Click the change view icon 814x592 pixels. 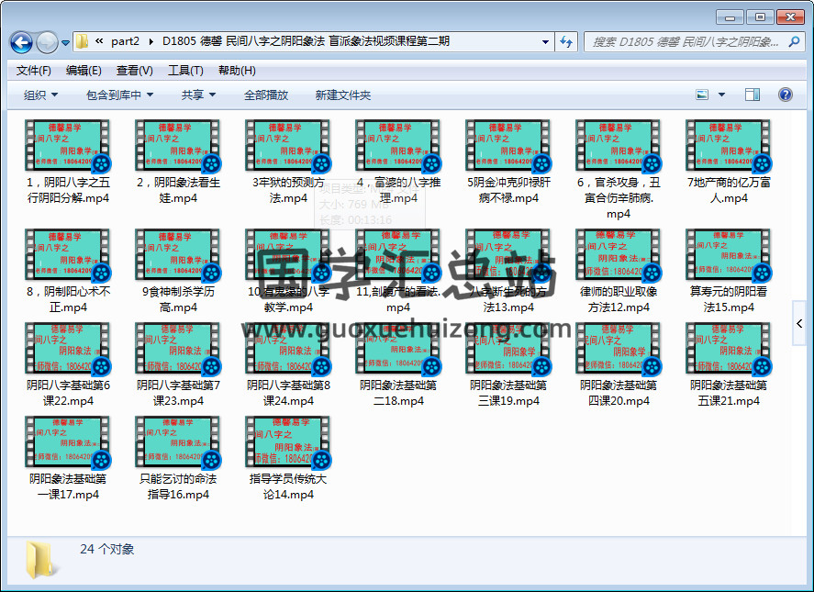[703, 95]
